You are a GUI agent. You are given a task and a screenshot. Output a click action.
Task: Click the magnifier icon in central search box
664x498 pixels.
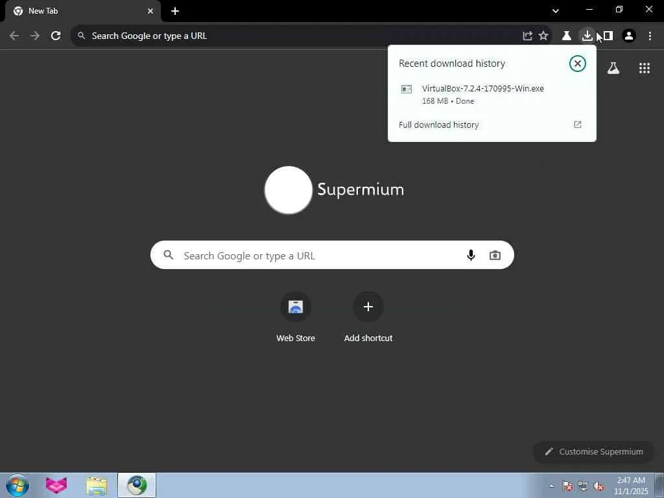169,255
